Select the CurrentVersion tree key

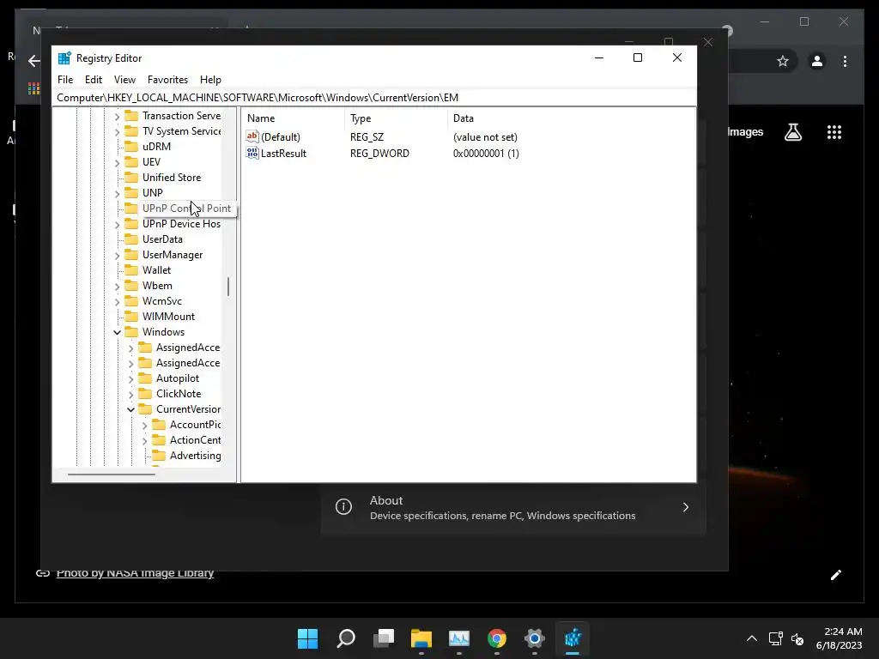tap(188, 409)
